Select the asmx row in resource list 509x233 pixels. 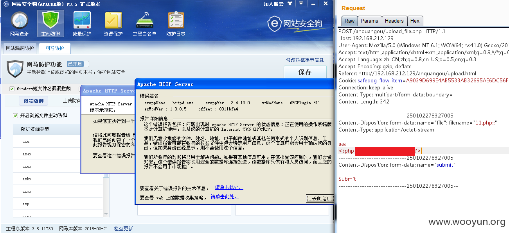click(x=58, y=191)
